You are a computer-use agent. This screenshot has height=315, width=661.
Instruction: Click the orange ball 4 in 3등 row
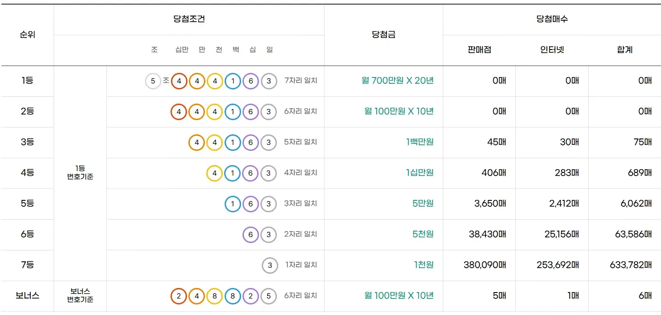[x=197, y=143]
